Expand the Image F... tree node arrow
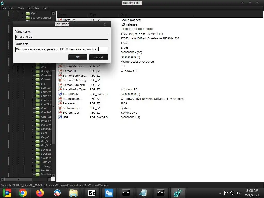This screenshot has height=198, width=264. 33,121
